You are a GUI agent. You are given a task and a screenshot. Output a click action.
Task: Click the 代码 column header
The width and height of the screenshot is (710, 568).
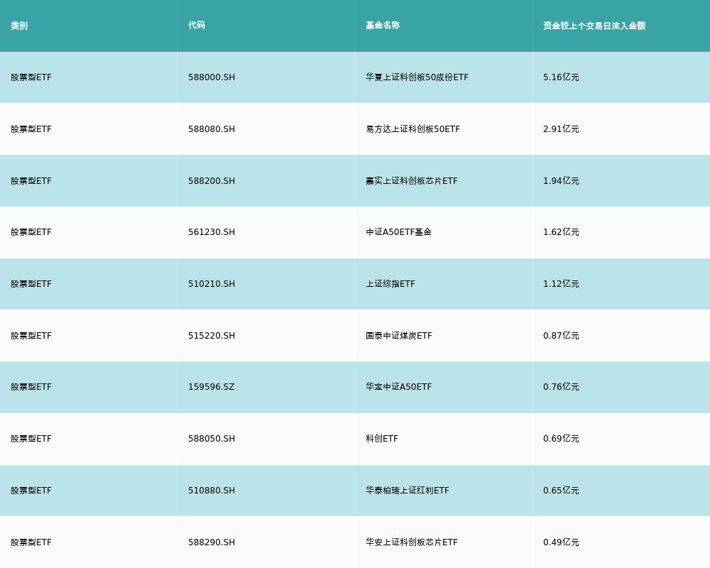(197, 26)
